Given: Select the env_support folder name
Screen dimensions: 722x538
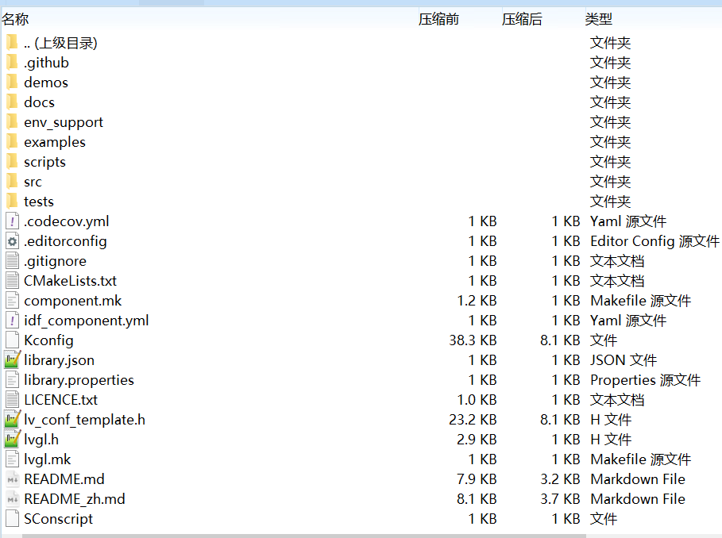Looking at the screenshot, I should click(x=64, y=122).
